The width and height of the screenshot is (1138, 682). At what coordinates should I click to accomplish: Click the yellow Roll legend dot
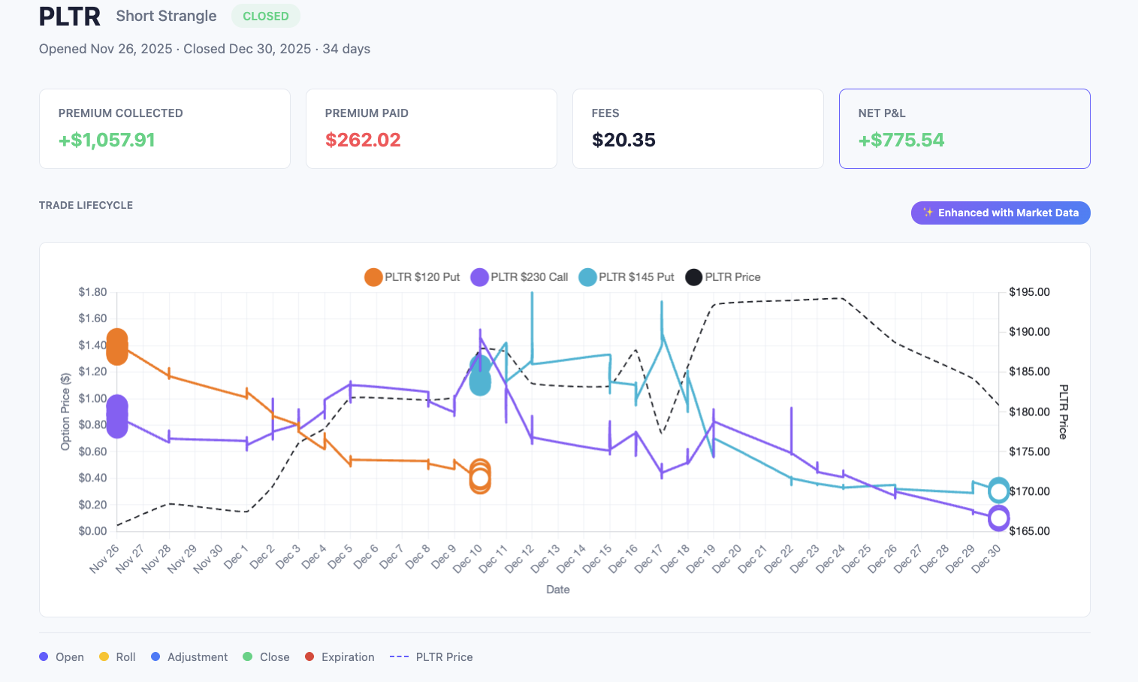coord(104,656)
